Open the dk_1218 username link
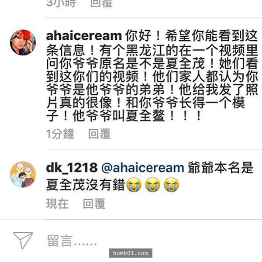Screen dimensions: 262x262 click(x=72, y=168)
